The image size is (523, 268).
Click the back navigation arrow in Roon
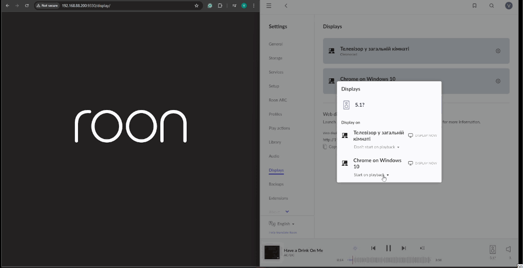point(286,6)
